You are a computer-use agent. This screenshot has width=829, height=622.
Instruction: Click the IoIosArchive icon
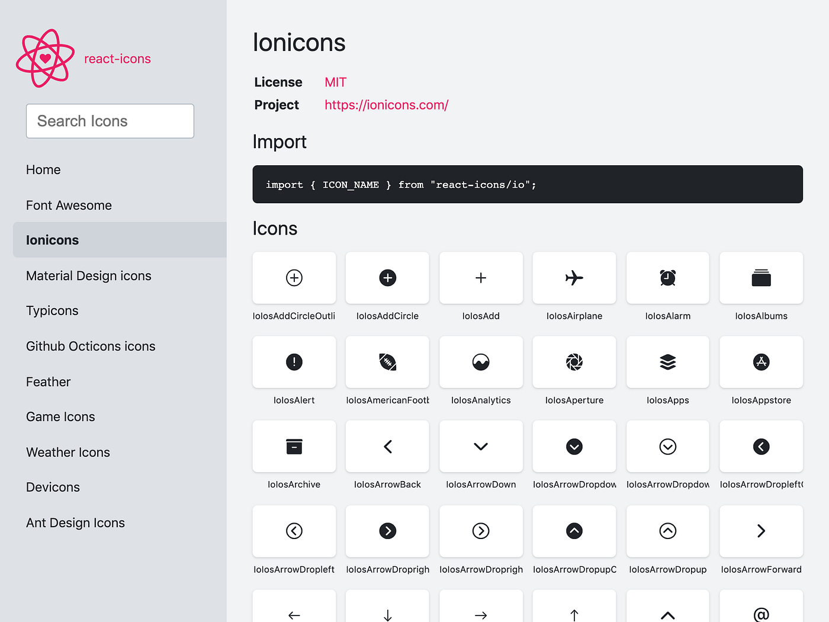tap(294, 446)
